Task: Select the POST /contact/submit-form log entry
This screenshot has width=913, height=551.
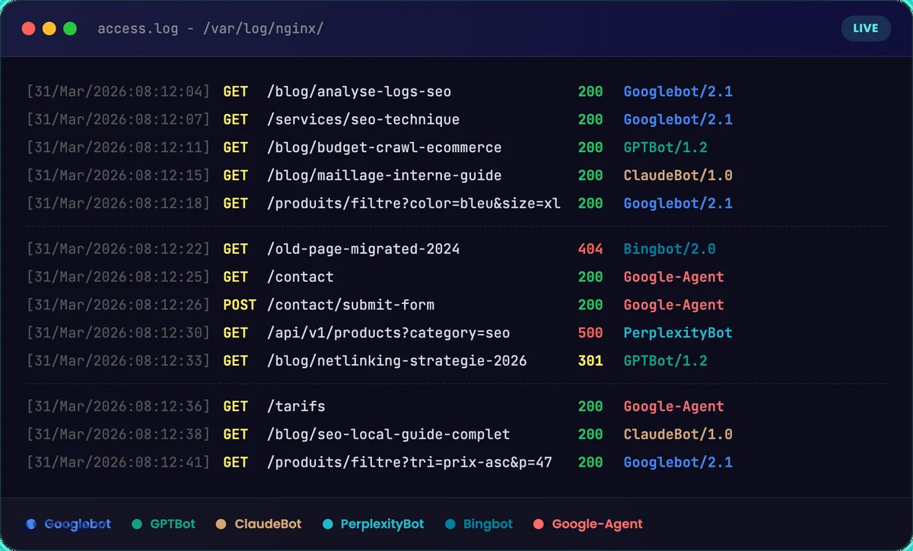Action: (x=350, y=304)
